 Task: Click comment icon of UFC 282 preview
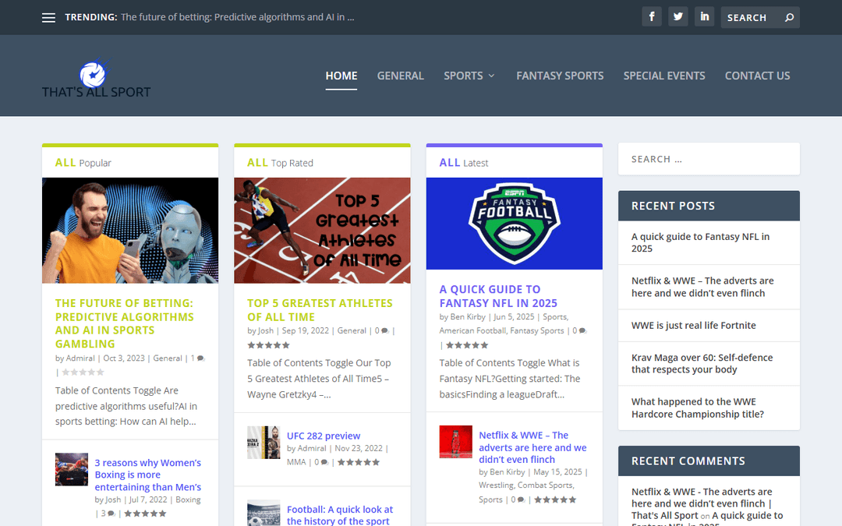324,462
